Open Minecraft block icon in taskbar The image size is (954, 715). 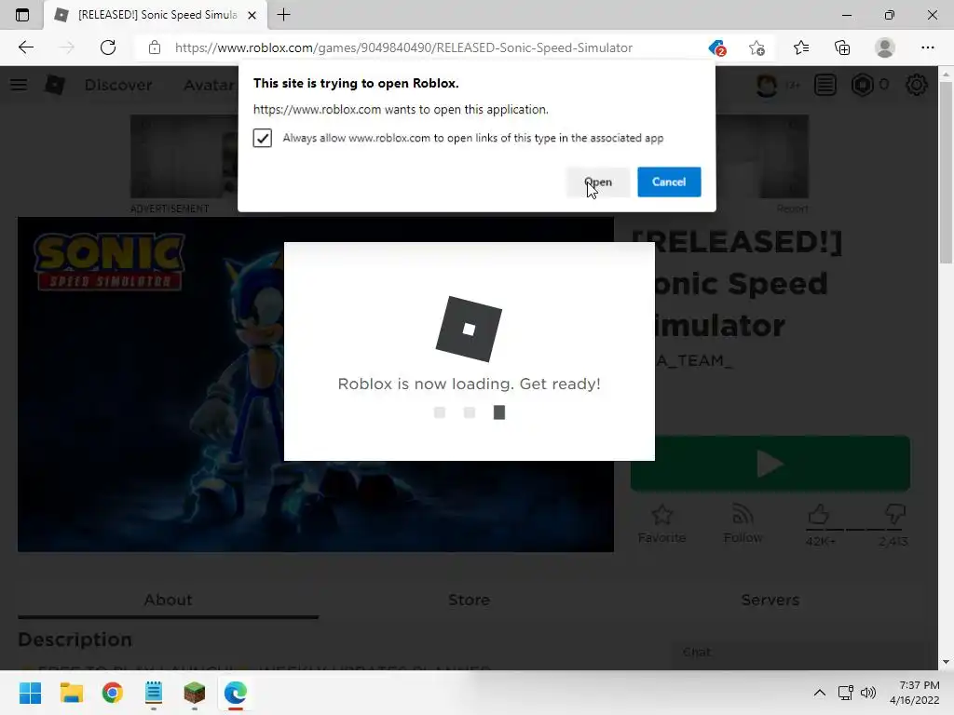(x=195, y=693)
